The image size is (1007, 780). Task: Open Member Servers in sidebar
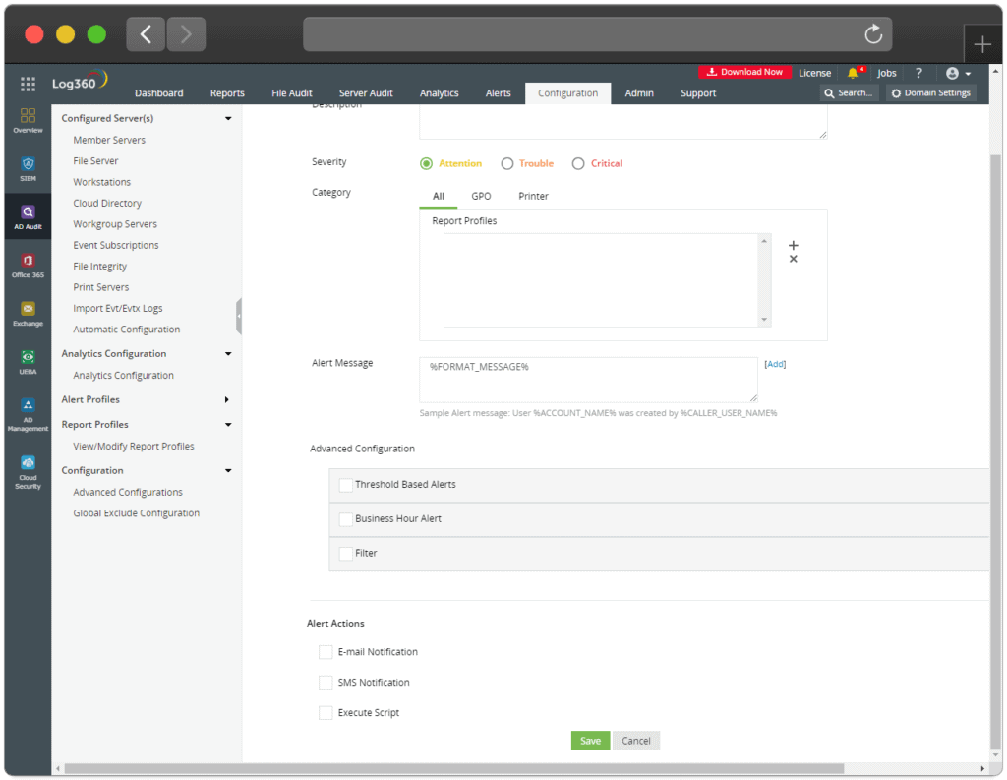click(109, 140)
